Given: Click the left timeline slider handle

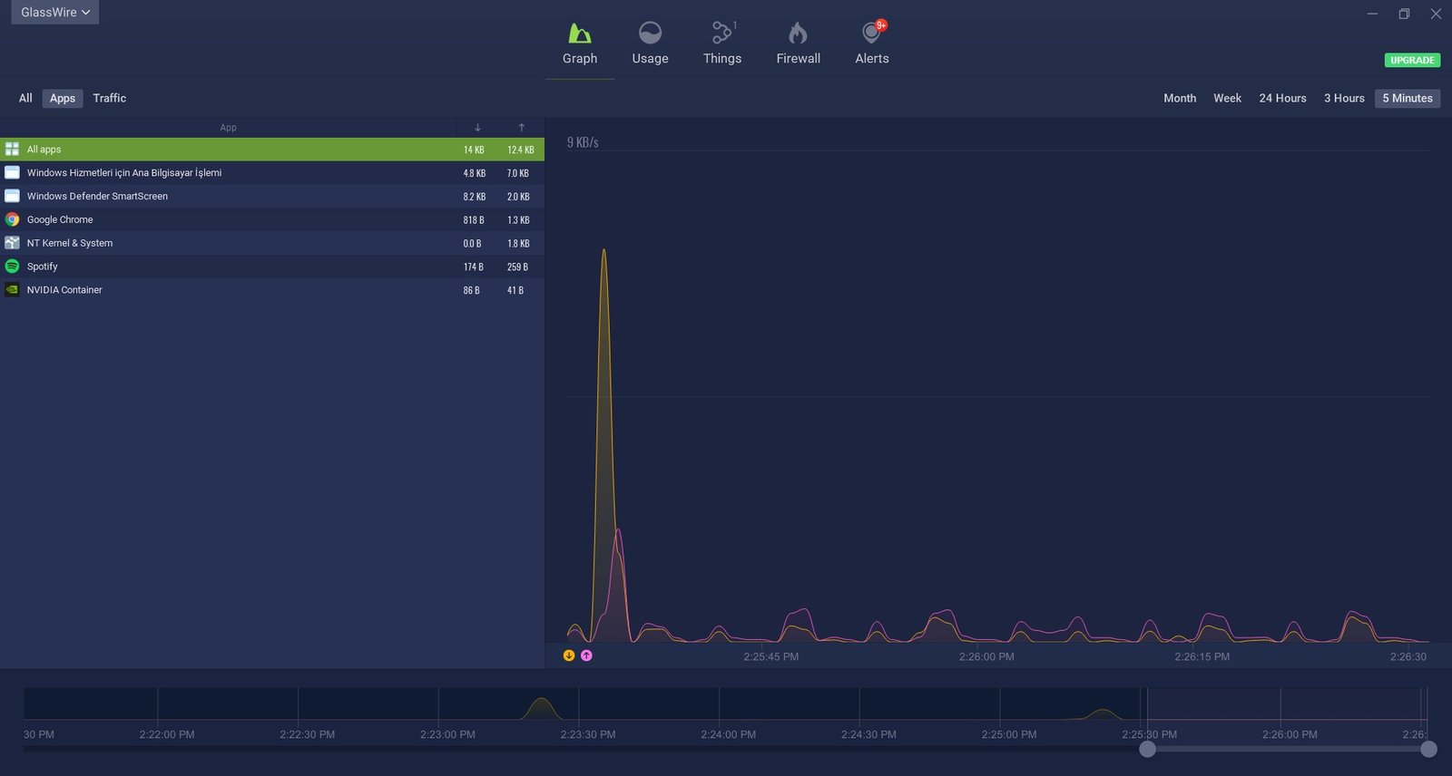Looking at the screenshot, I should [1147, 749].
